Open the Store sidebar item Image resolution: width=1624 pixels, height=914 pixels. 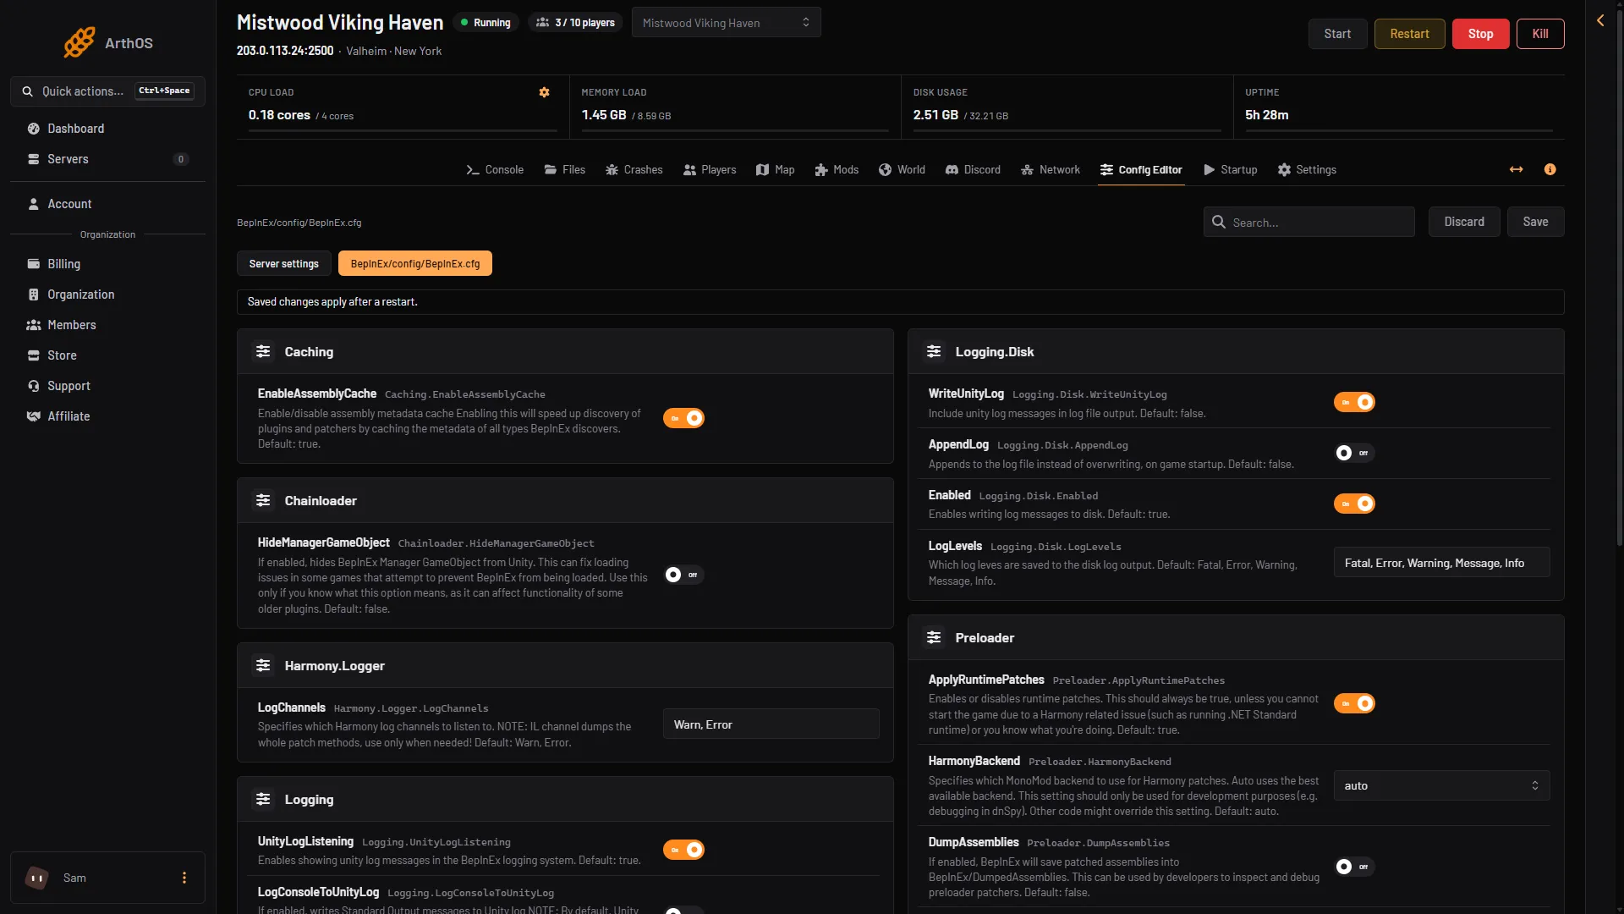pyautogui.click(x=107, y=355)
